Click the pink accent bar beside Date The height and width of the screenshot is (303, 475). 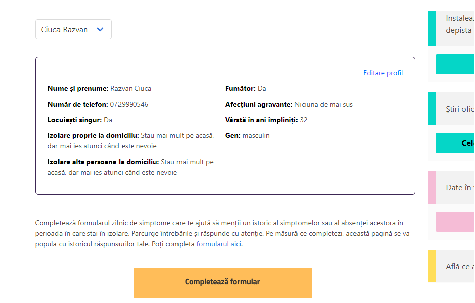point(431,187)
